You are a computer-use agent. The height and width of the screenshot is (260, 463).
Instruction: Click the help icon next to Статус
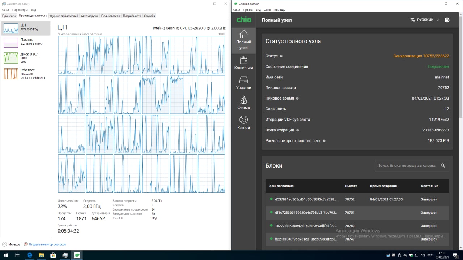point(281,56)
